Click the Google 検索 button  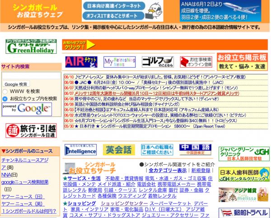pyautogui.click(x=16, y=84)
